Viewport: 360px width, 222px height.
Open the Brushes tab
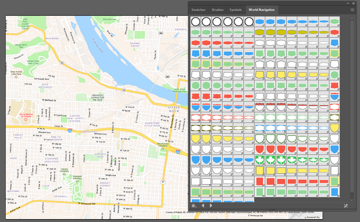click(x=217, y=10)
